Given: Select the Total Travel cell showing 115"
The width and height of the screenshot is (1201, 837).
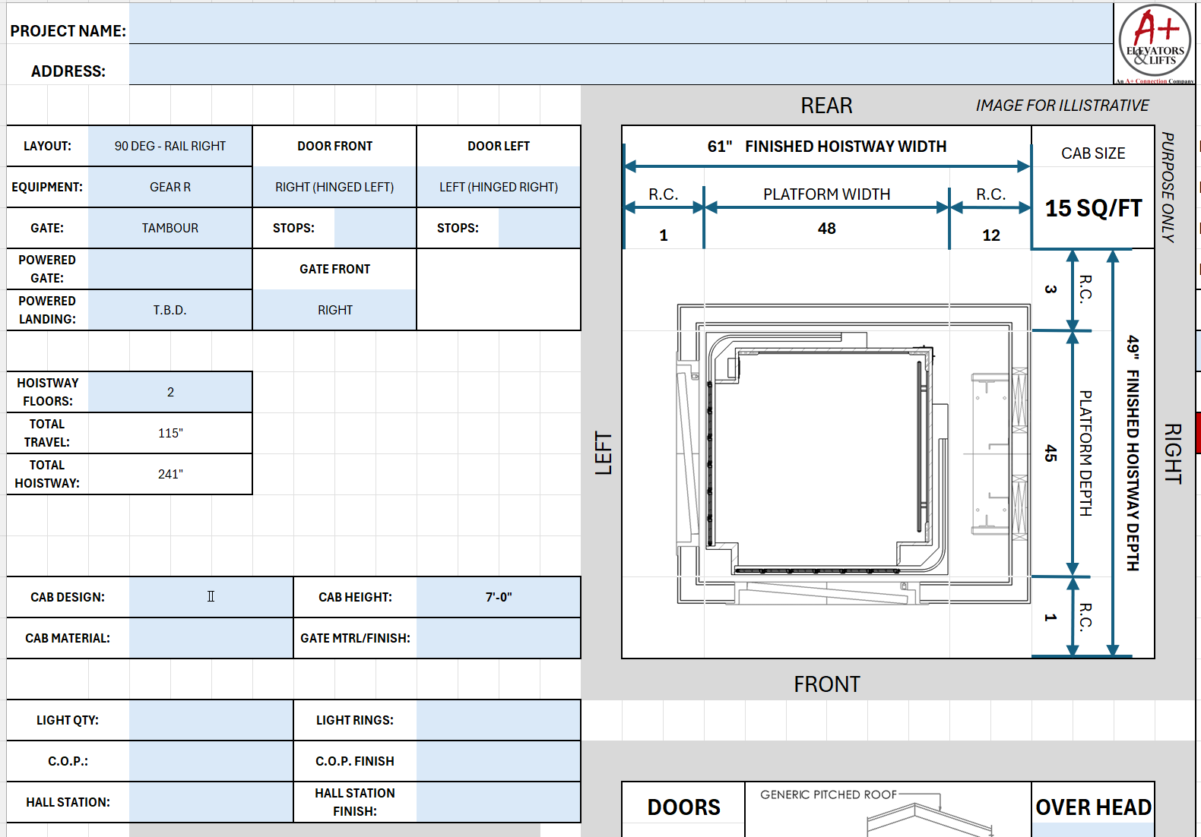Looking at the screenshot, I should [170, 433].
